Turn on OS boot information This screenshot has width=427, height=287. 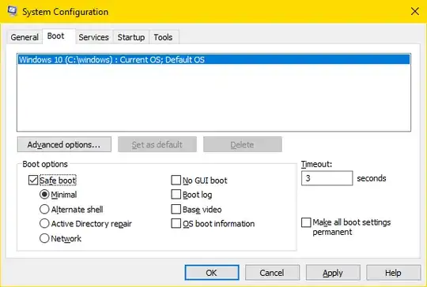pyautogui.click(x=176, y=223)
